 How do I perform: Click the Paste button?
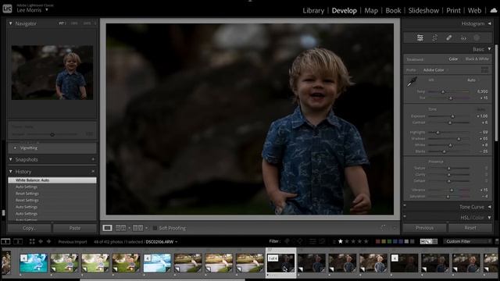click(x=75, y=228)
